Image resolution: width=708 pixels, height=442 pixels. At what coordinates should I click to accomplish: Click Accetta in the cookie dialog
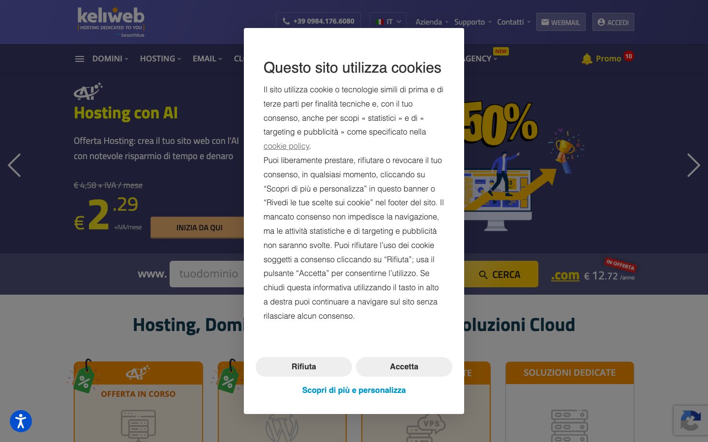click(404, 367)
